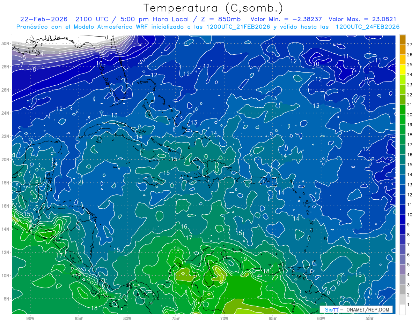419x323 pixels.
Task: Click the white bottom segment of the color scale
Action: [x=403, y=310]
